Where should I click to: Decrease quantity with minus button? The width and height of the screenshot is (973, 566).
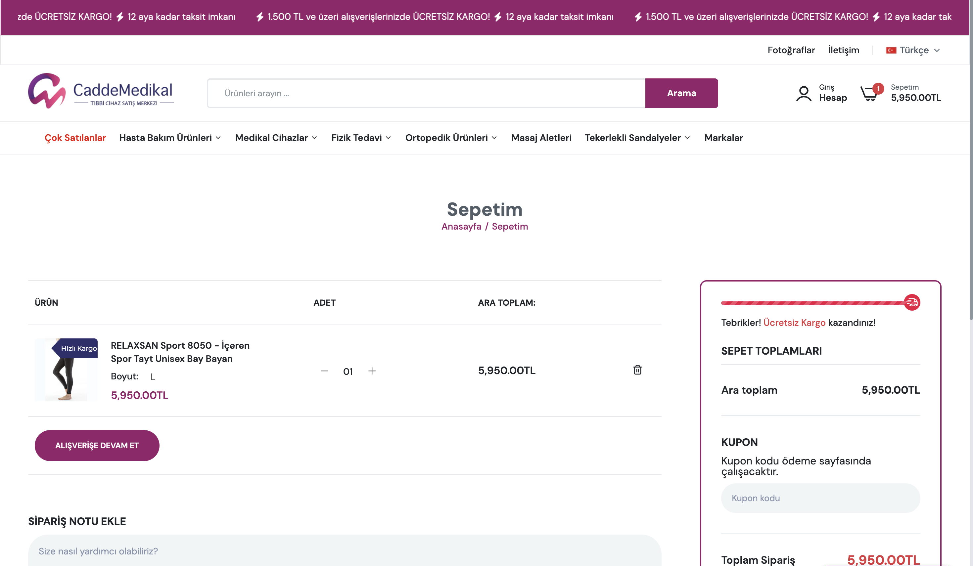pos(324,371)
